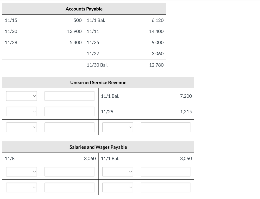Viewport: 260px width, 199px height.
Task: Click the second debit amount field in Salaries and Wages Payable
Action: point(69,187)
